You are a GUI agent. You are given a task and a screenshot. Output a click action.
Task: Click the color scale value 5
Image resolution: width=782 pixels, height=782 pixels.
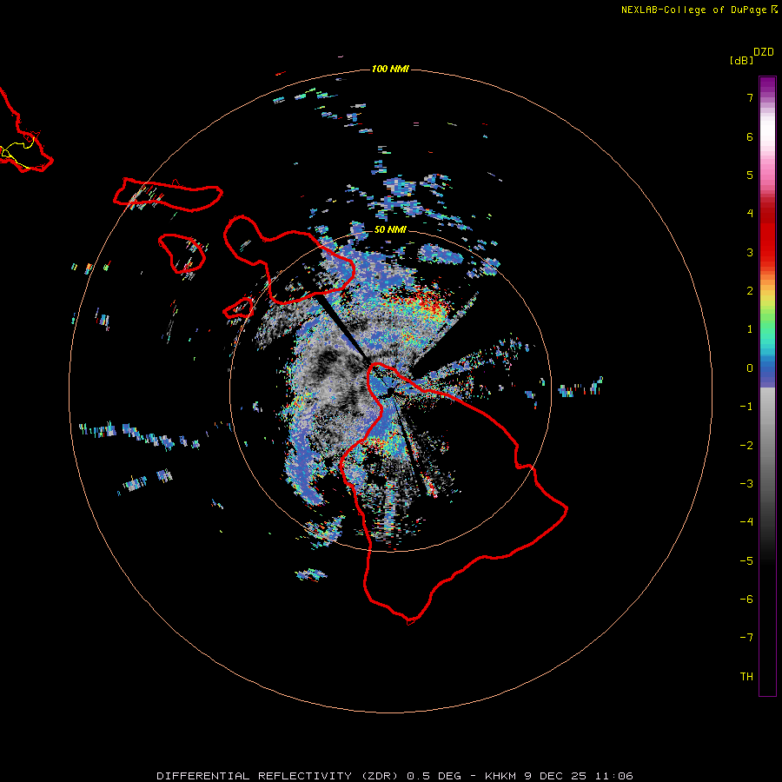(750, 175)
